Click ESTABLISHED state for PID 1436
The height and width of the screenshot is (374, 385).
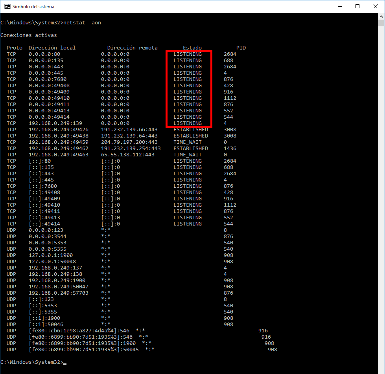click(x=191, y=148)
